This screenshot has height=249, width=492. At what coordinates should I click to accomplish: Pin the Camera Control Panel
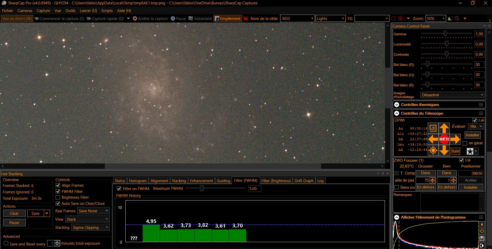[x=489, y=26]
